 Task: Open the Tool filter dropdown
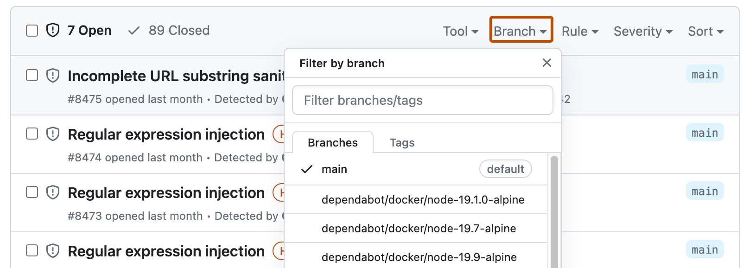460,31
